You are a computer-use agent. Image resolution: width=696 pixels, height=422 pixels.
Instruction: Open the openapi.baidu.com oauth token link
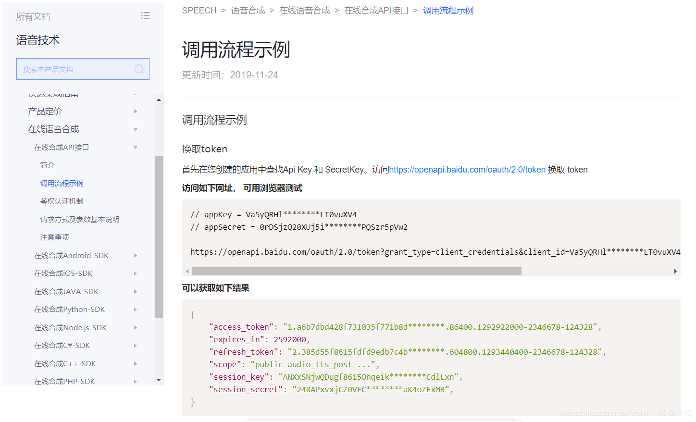467,170
